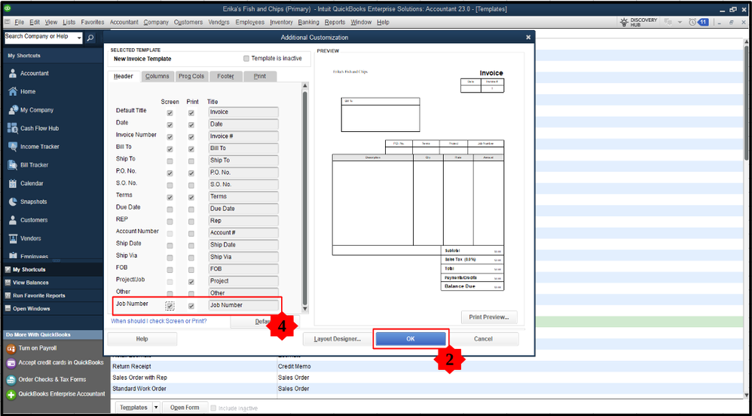Open the Accountant shortcut icon
Image resolution: width=752 pixels, height=416 pixels.
(13, 73)
